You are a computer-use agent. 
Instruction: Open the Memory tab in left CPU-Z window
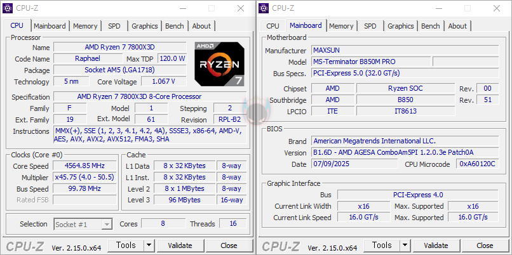point(85,26)
